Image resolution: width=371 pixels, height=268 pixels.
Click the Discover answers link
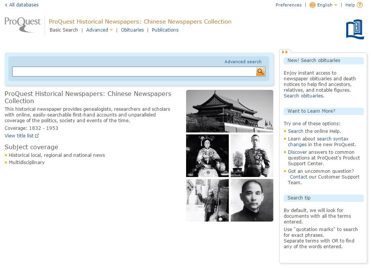tap(297, 152)
